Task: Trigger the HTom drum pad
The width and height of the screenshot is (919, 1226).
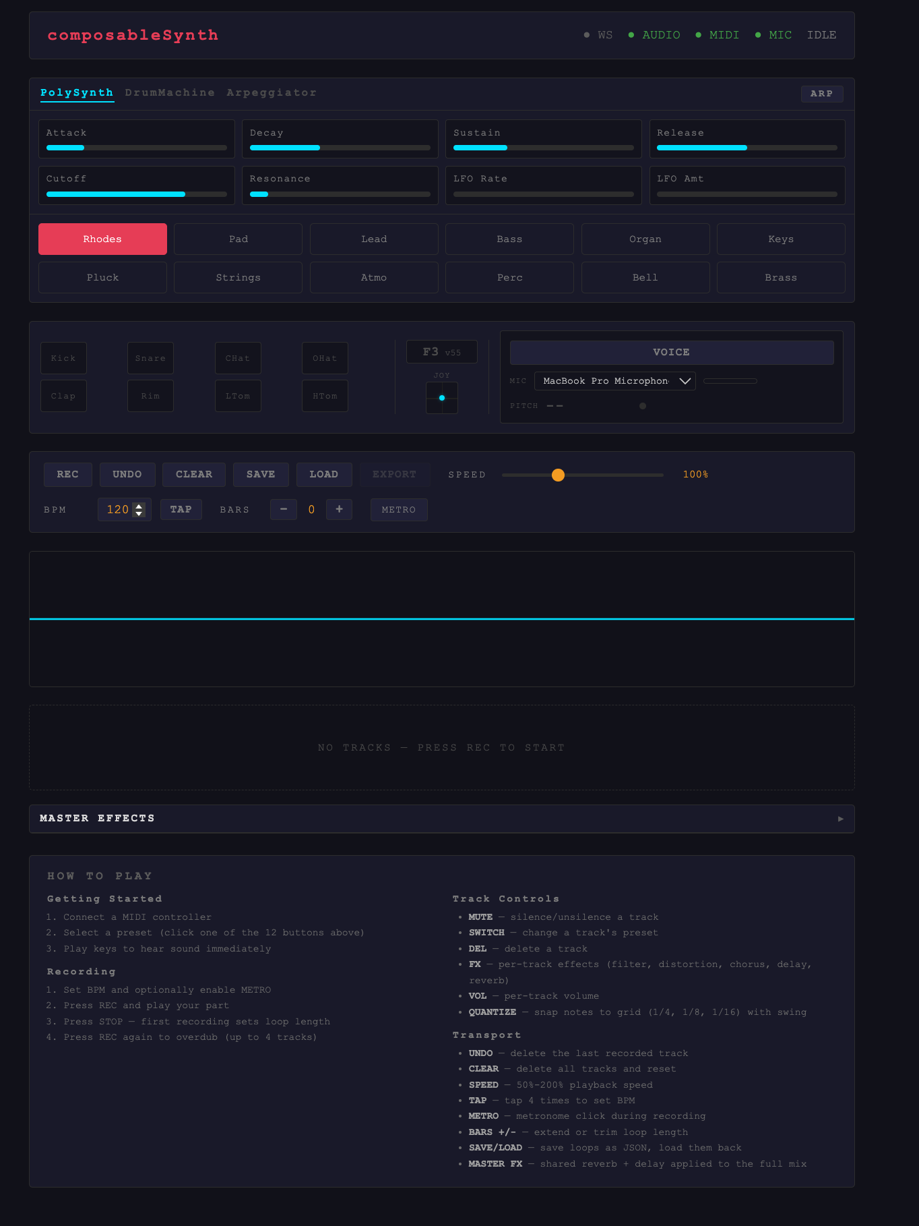Action: click(x=325, y=396)
